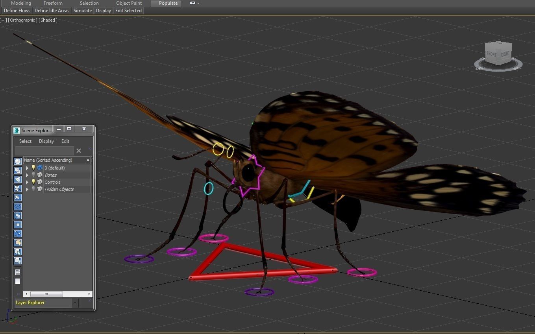
Task: Expand the Hidden Objects layer
Action: (x=27, y=189)
